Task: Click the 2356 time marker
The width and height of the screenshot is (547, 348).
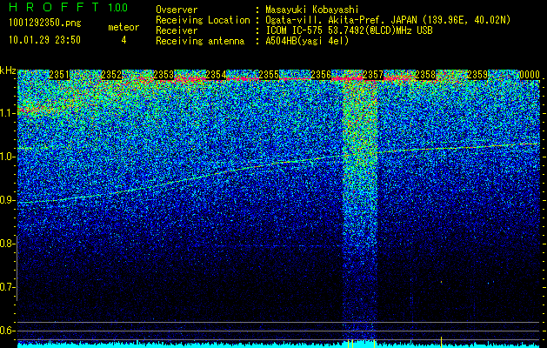Action: pos(321,75)
